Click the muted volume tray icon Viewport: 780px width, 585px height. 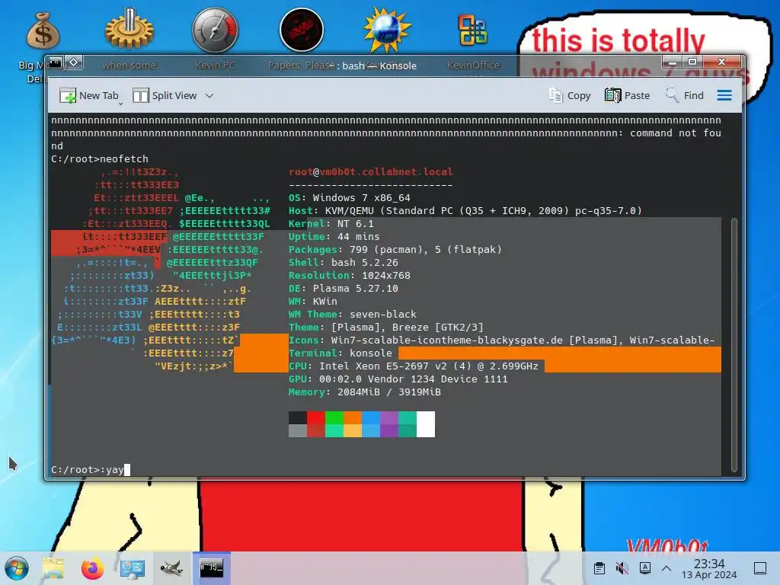[622, 568]
